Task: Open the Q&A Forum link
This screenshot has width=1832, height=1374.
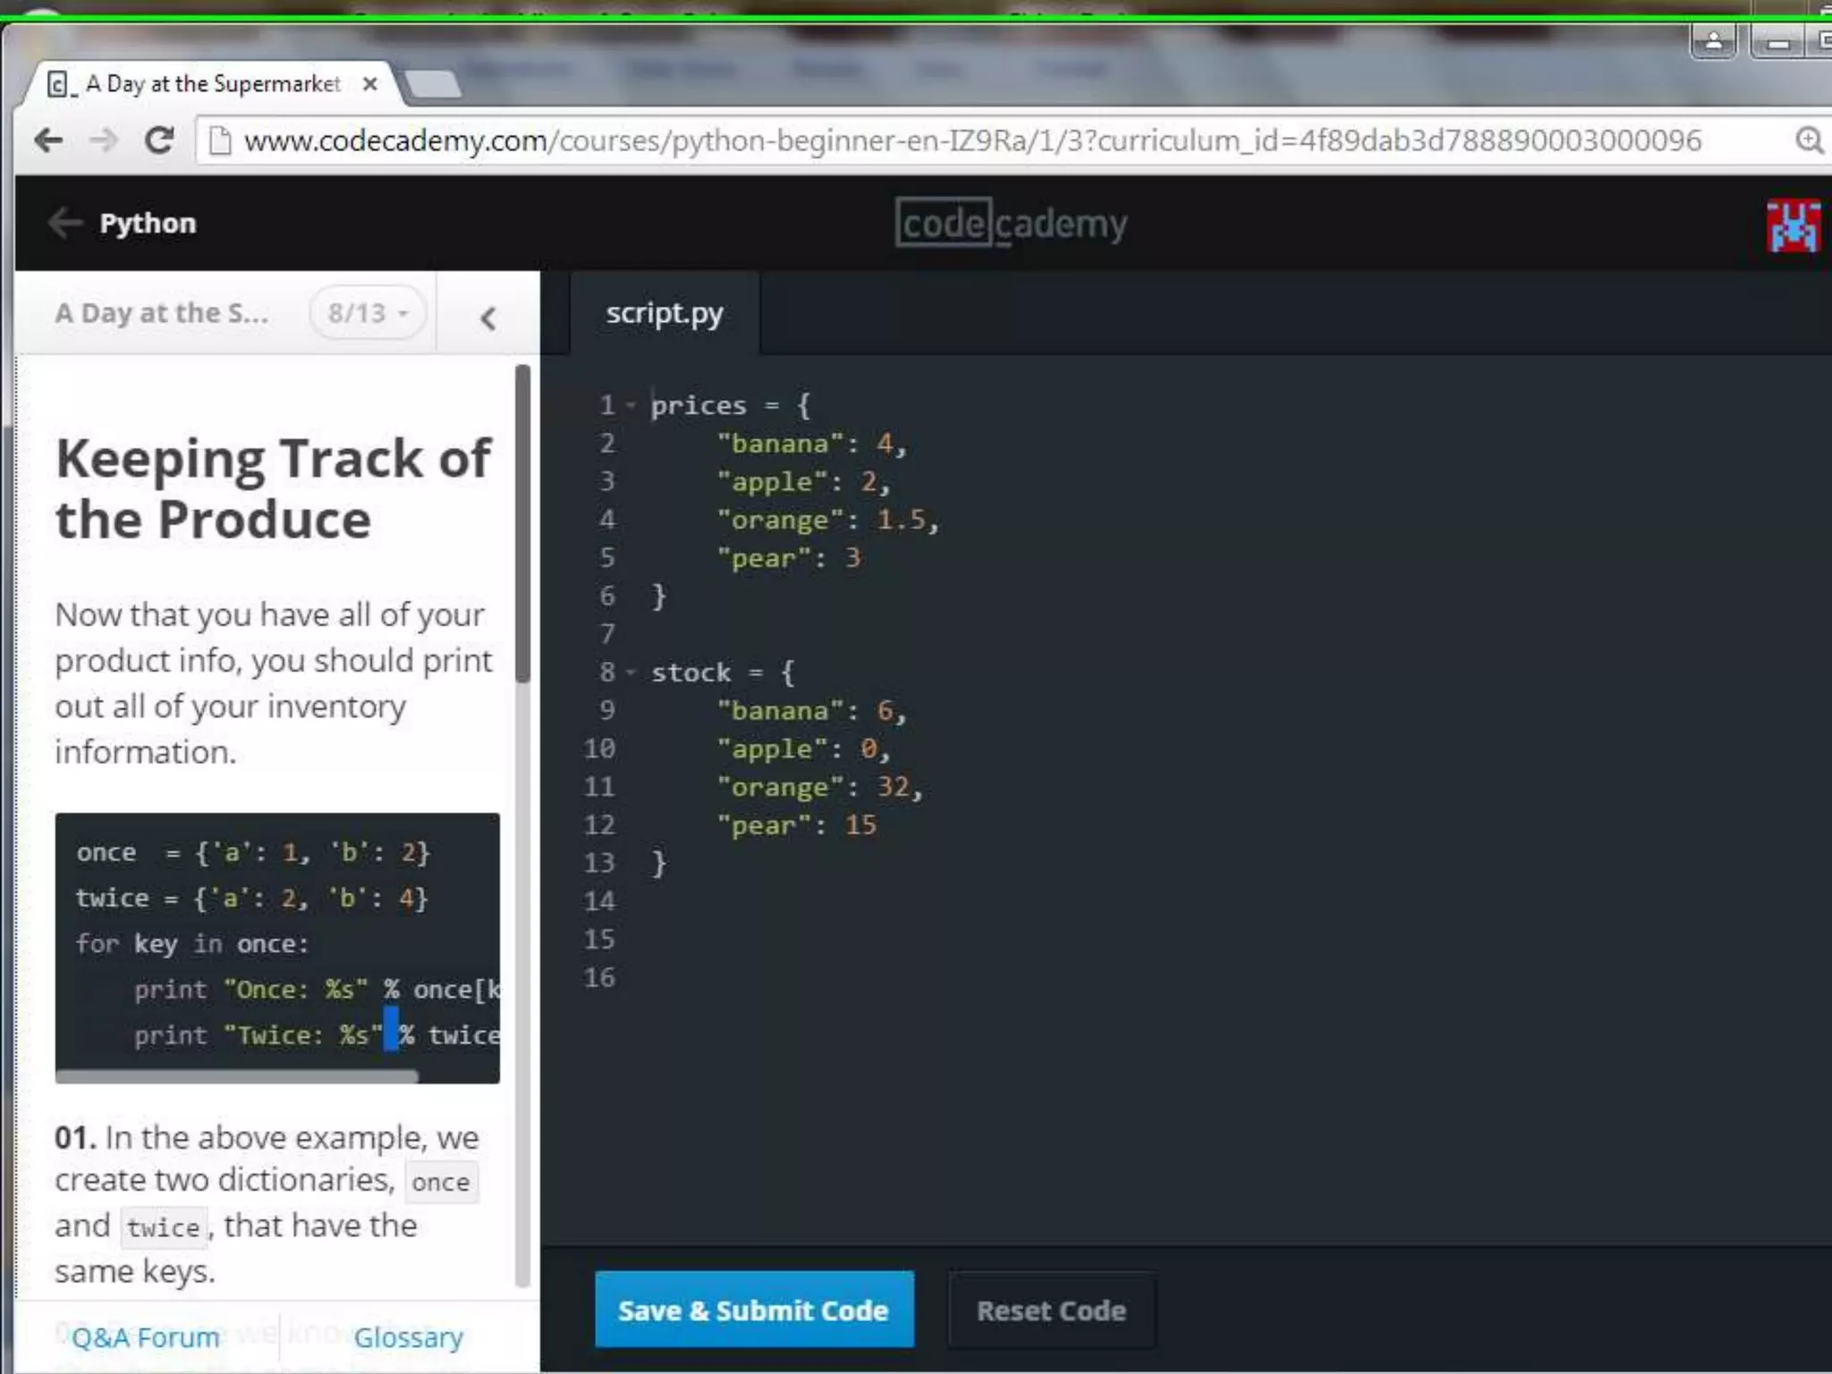Action: [x=146, y=1337]
